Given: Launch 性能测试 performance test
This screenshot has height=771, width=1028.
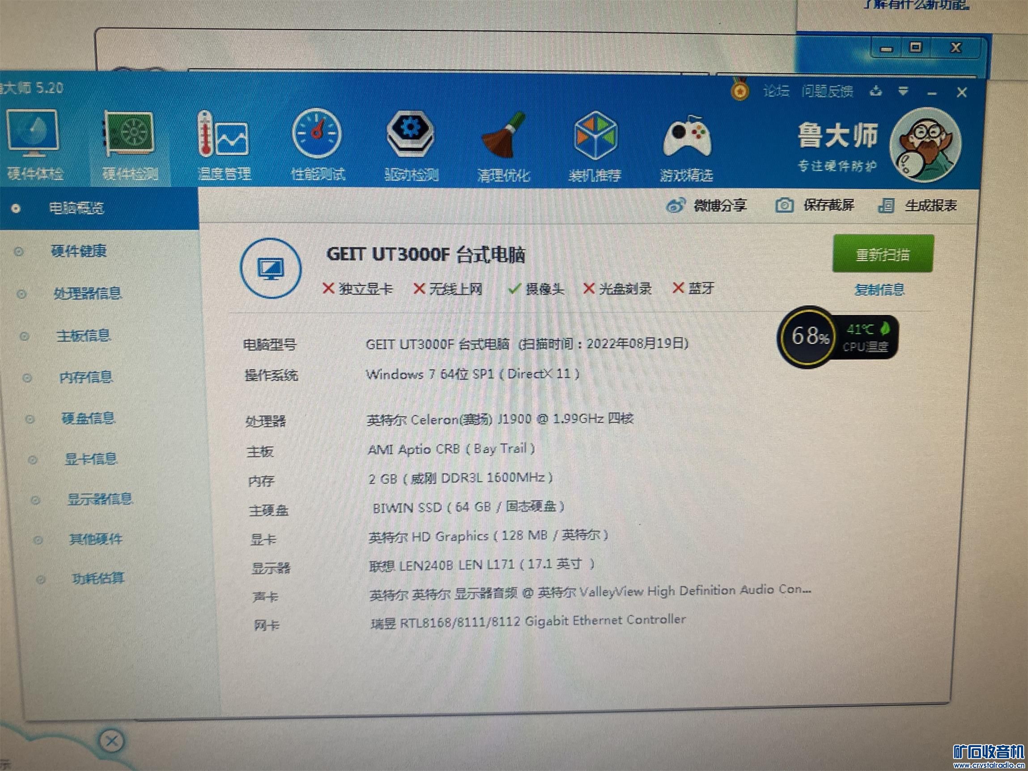Looking at the screenshot, I should tap(318, 145).
